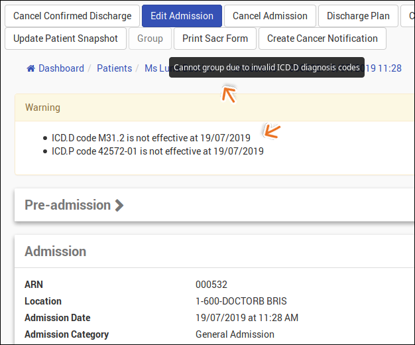Click Create Cancer Notification button
This screenshot has height=345, width=415.
click(x=322, y=38)
